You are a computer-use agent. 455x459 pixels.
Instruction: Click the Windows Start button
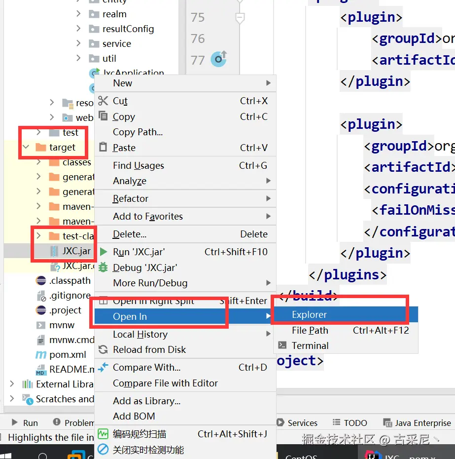pyautogui.click(x=5, y=455)
